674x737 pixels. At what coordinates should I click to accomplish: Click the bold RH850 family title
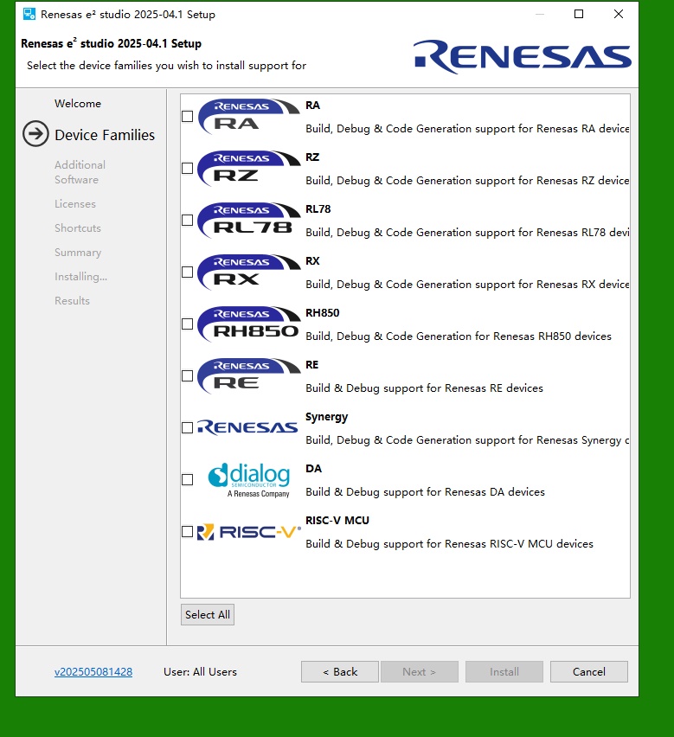(x=323, y=312)
